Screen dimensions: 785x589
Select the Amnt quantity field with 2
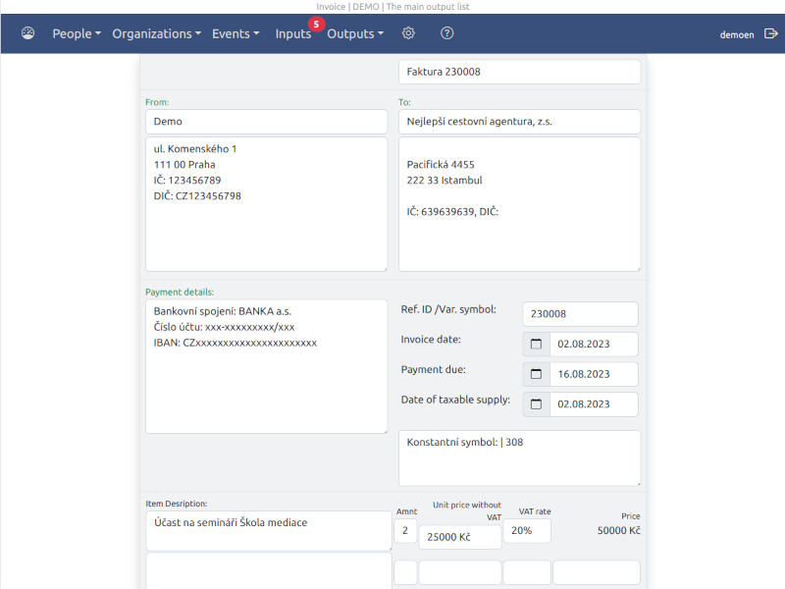pos(405,530)
